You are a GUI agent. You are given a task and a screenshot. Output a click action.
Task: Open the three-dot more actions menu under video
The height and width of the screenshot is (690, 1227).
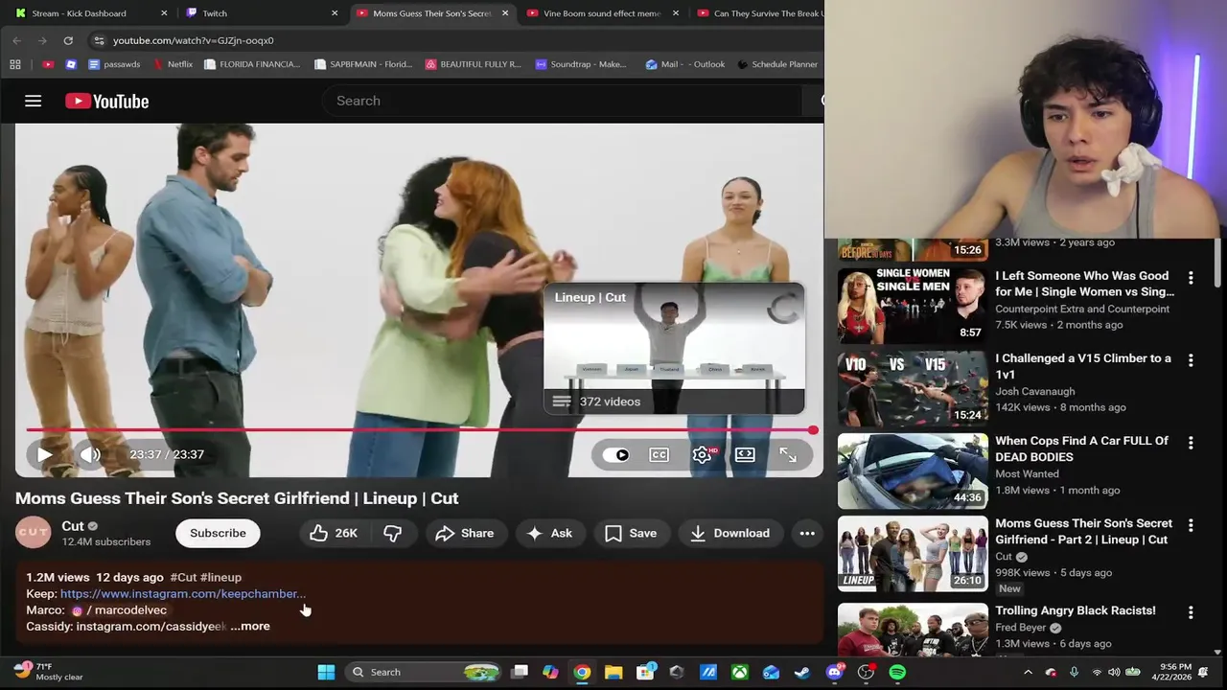pos(807,533)
